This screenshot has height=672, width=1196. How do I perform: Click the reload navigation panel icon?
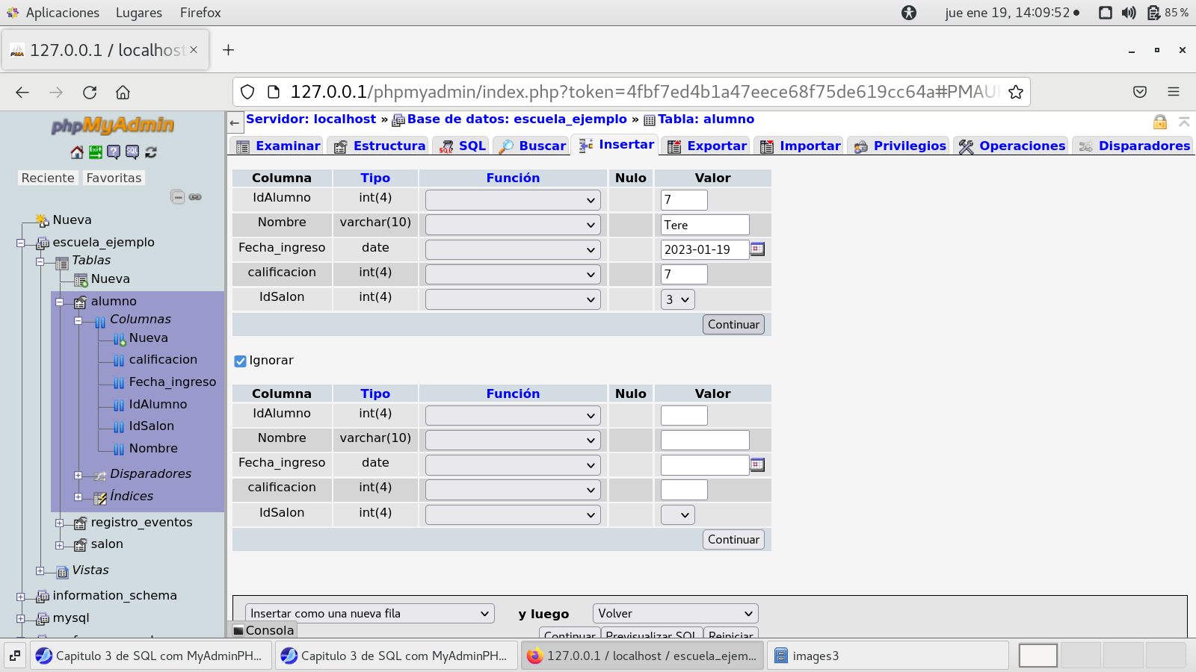tap(151, 152)
